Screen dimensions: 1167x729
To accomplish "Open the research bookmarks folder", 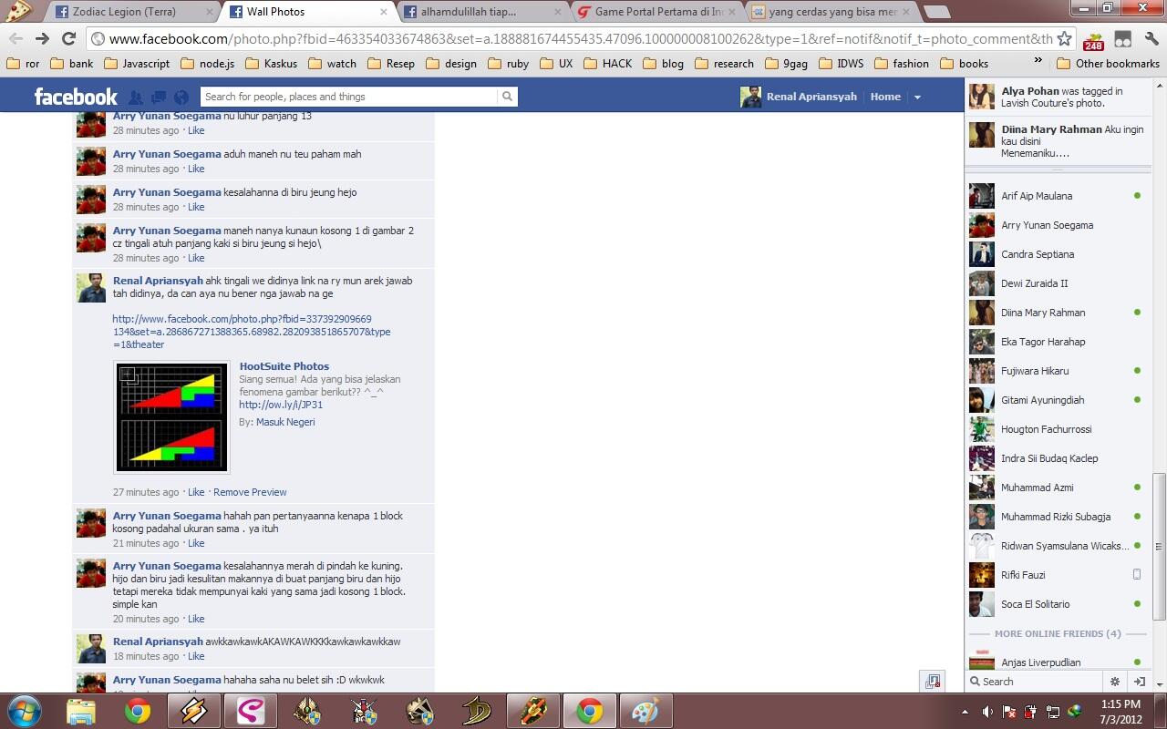I will pyautogui.click(x=724, y=64).
